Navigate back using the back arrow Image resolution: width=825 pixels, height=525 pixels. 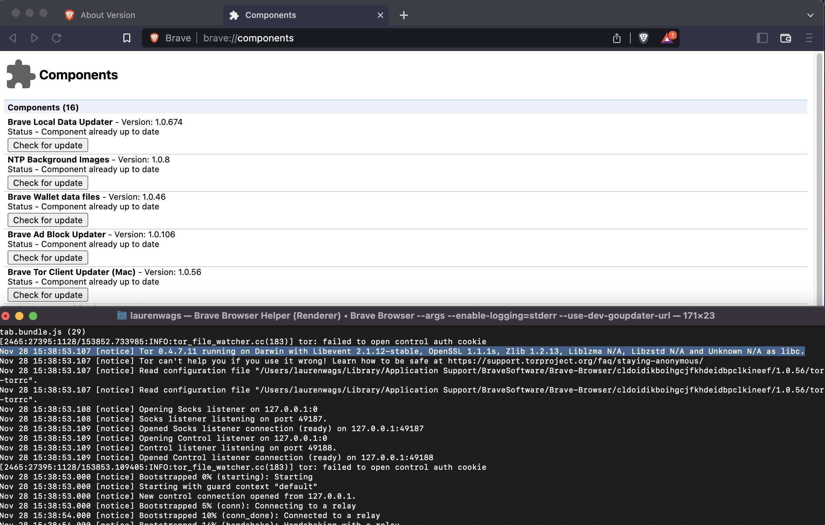pyautogui.click(x=12, y=38)
